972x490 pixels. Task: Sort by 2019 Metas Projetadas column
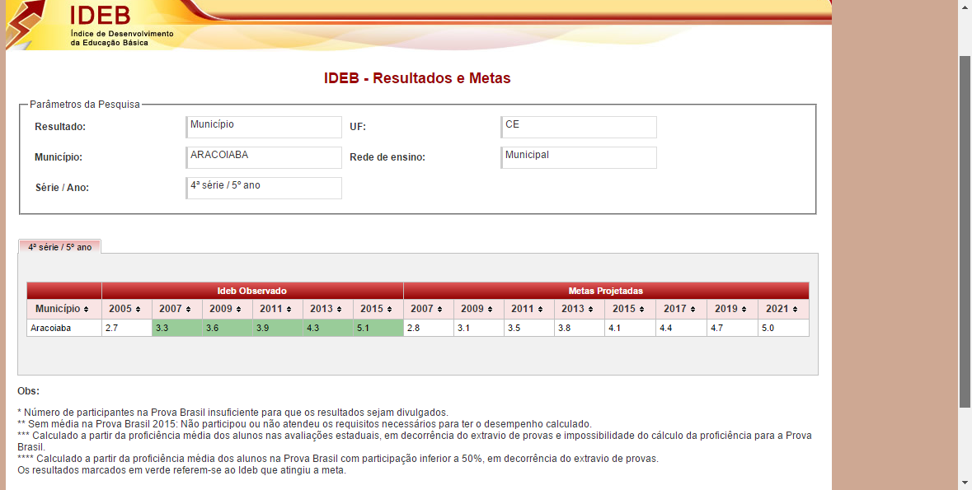coord(732,309)
